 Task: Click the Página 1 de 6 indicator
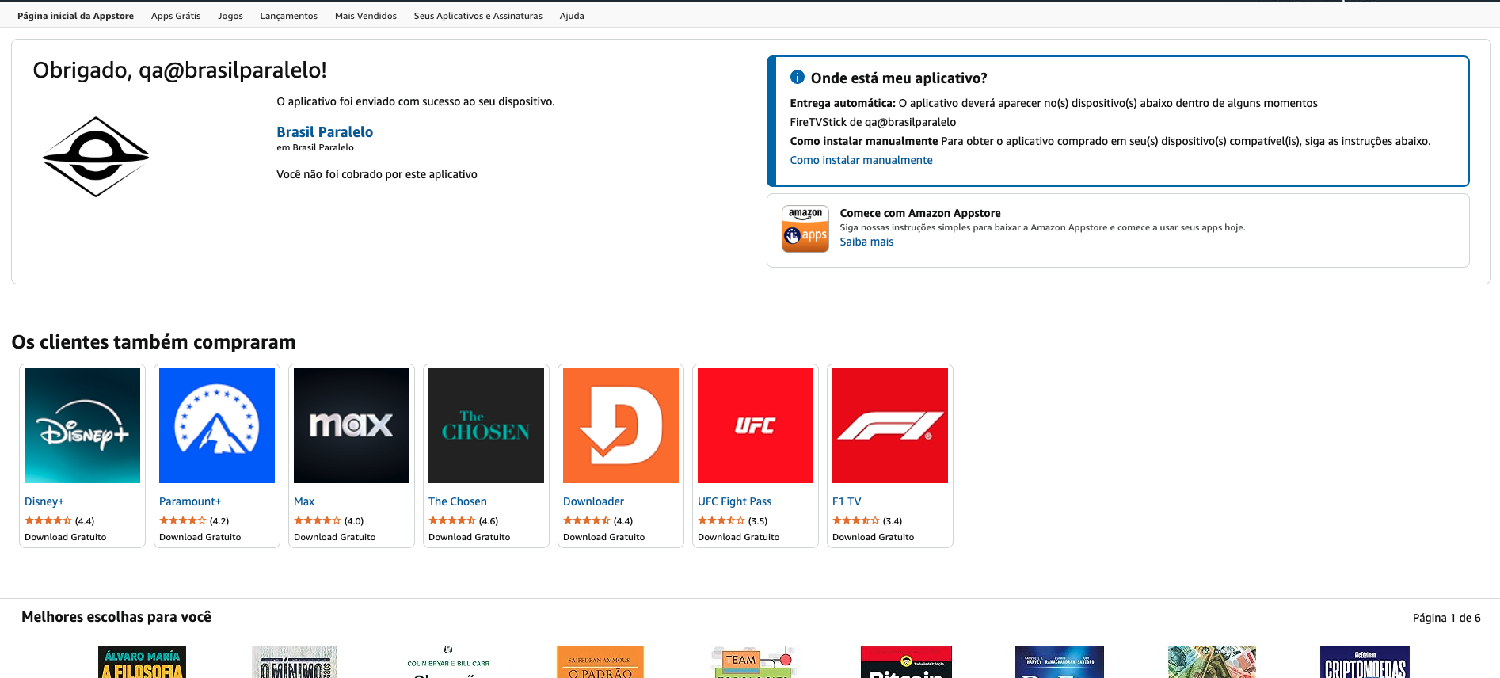[1446, 618]
